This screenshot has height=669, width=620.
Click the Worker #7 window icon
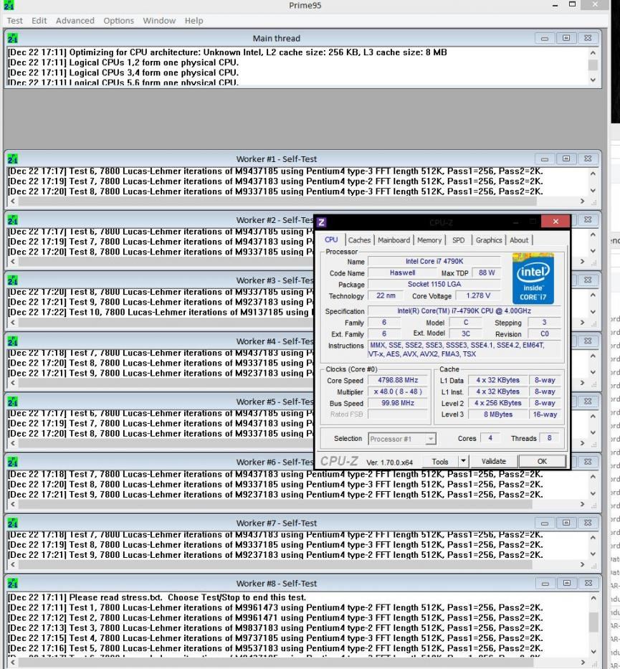point(12,523)
